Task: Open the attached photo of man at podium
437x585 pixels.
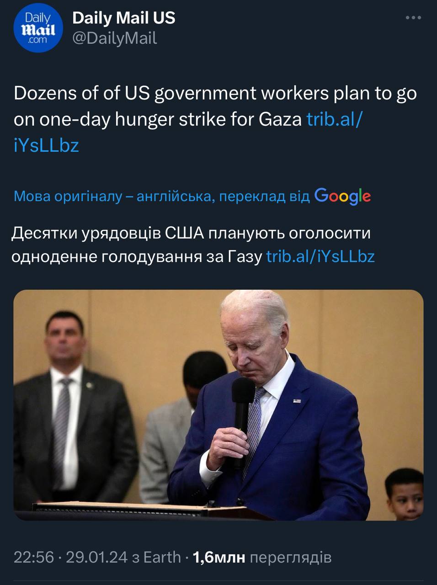Action: pyautogui.click(x=218, y=405)
